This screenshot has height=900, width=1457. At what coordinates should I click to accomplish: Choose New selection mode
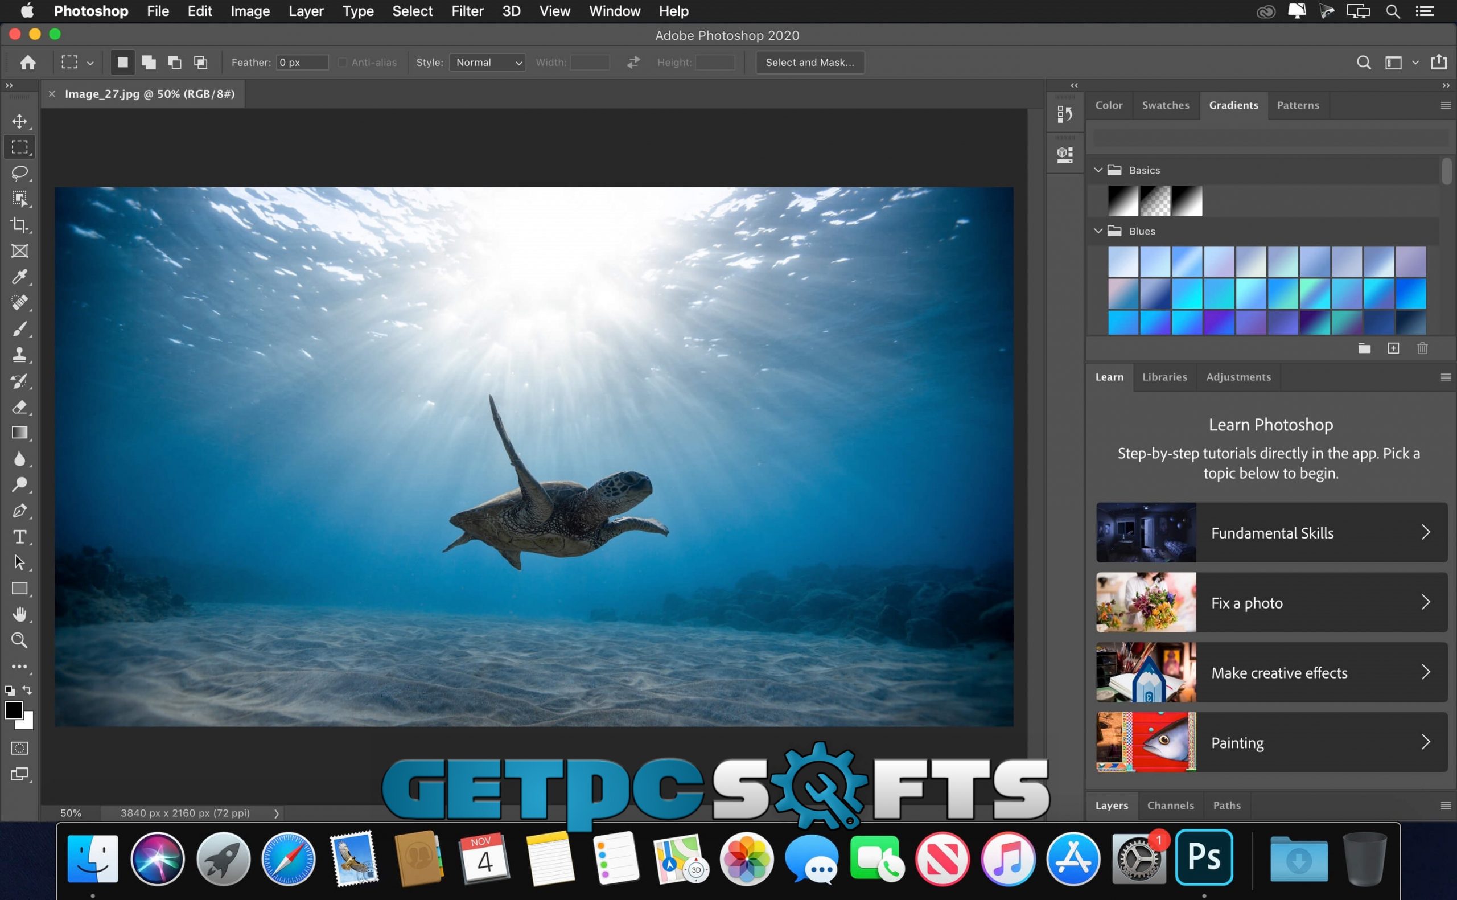point(122,62)
